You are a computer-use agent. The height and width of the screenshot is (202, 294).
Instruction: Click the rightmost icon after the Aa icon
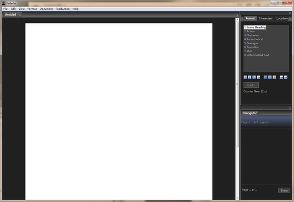coord(286,77)
